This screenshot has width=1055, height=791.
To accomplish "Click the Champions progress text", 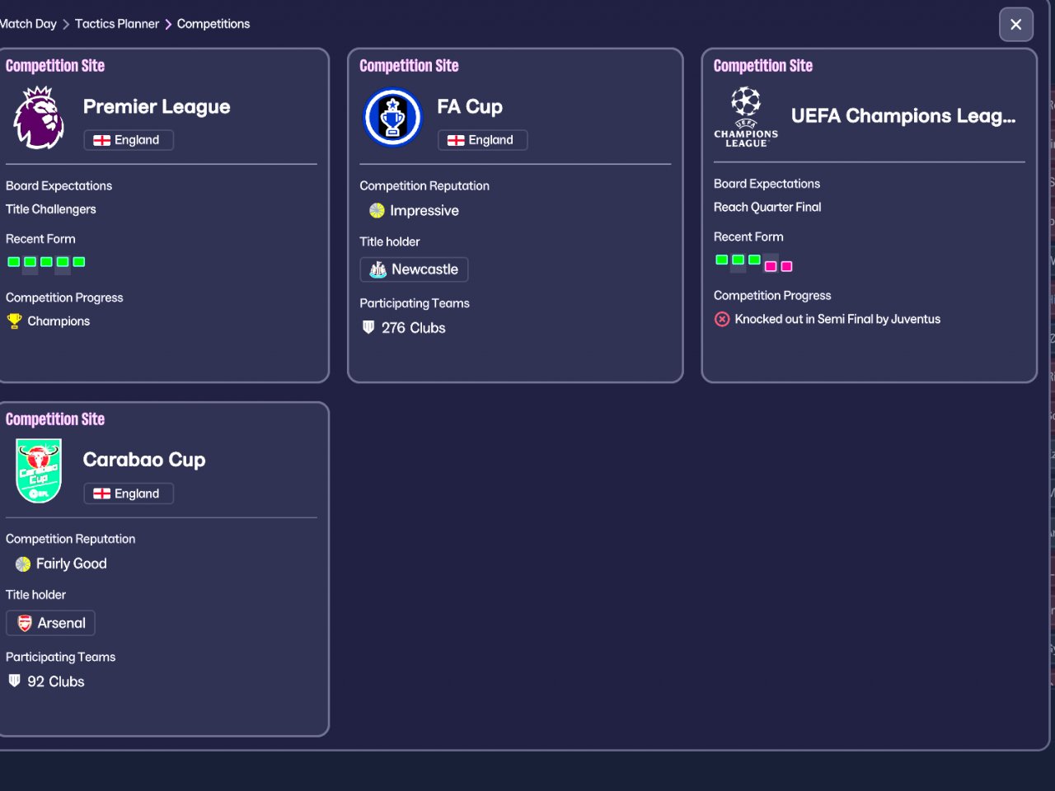I will 59,321.
